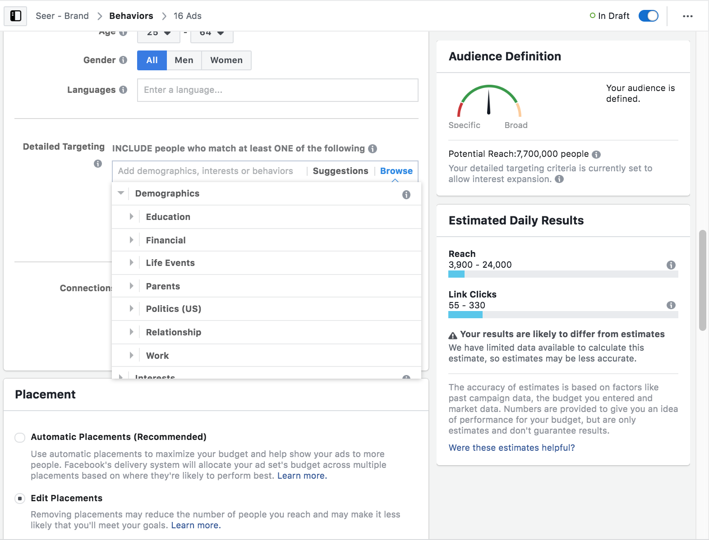Viewport: 709px width, 540px height.
Task: Open the Suggestions targeting tab
Action: pyautogui.click(x=340, y=171)
